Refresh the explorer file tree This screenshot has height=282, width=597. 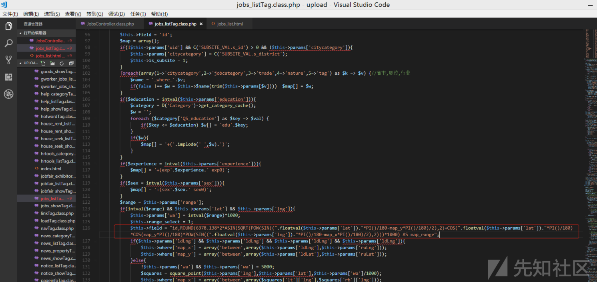[62, 63]
